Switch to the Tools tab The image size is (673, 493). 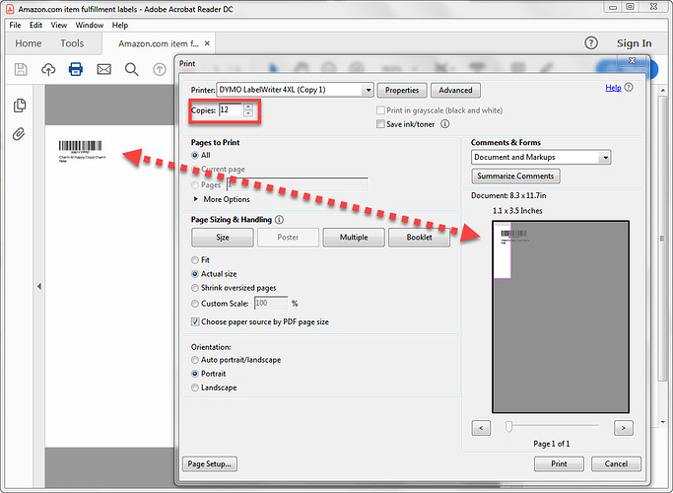pos(72,43)
